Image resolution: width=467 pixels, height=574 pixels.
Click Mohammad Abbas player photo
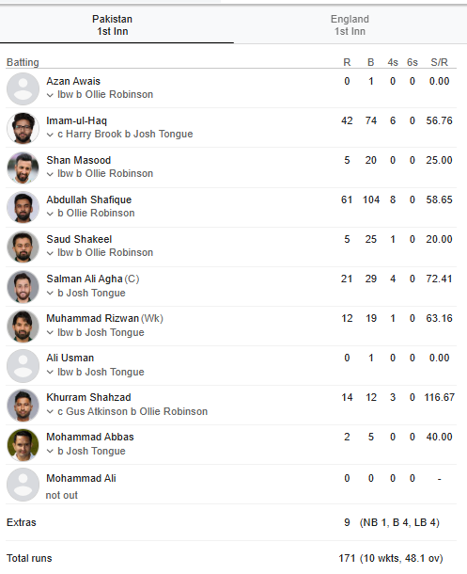click(x=23, y=445)
